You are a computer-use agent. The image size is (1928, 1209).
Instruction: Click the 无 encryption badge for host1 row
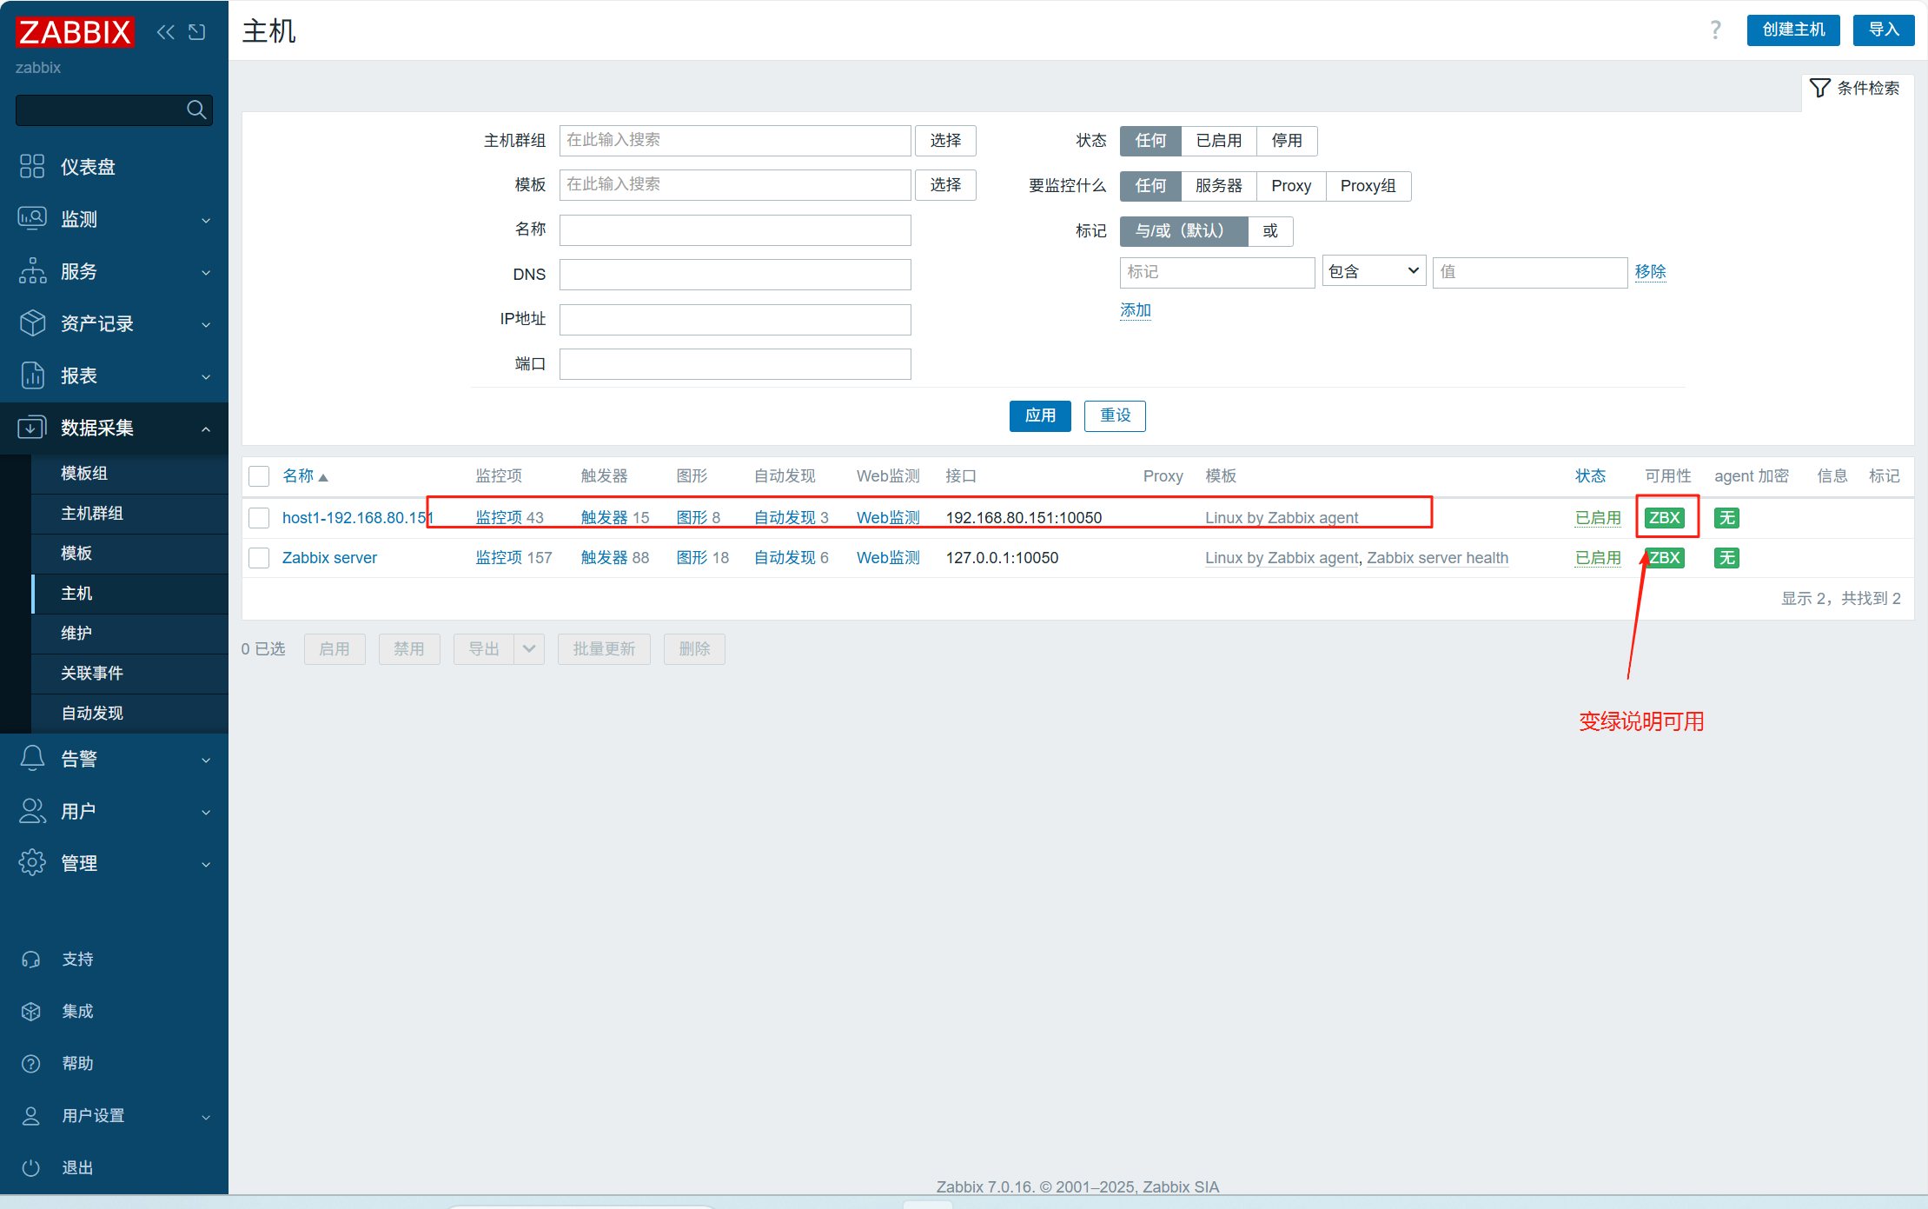[x=1726, y=517]
